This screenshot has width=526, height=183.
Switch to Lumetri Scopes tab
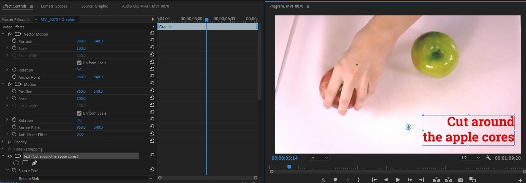point(54,6)
